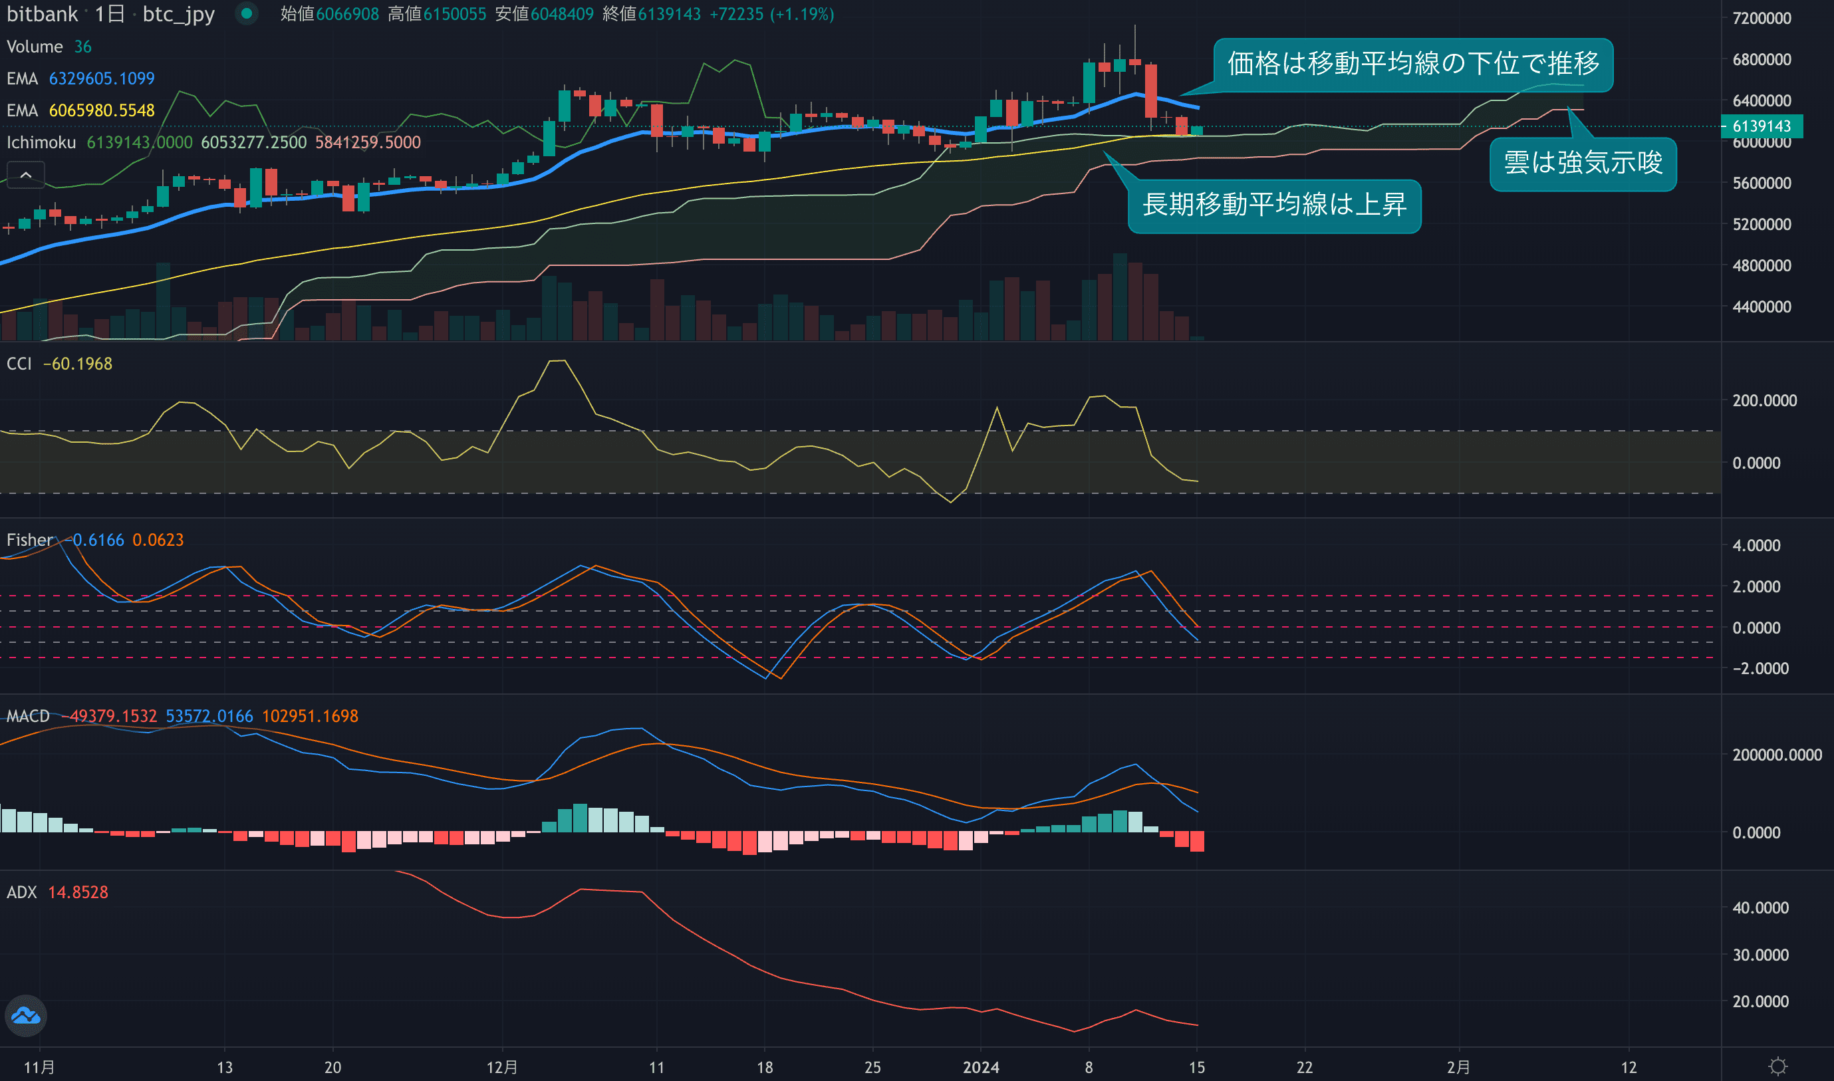This screenshot has width=1834, height=1081.
Task: Select the 長期移動平均線は上昇 annotation callout
Action: click(1273, 205)
